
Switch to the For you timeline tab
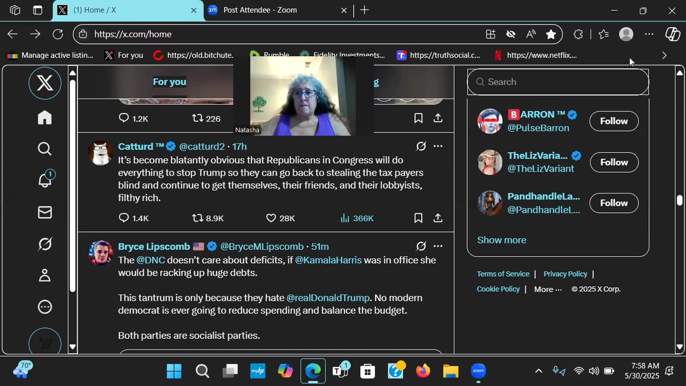point(169,82)
